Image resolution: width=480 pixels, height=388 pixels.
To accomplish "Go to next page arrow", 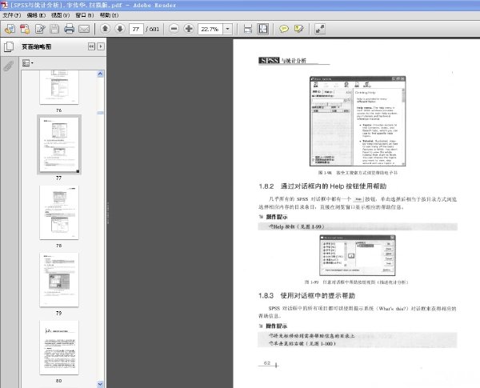I will [x=120, y=29].
